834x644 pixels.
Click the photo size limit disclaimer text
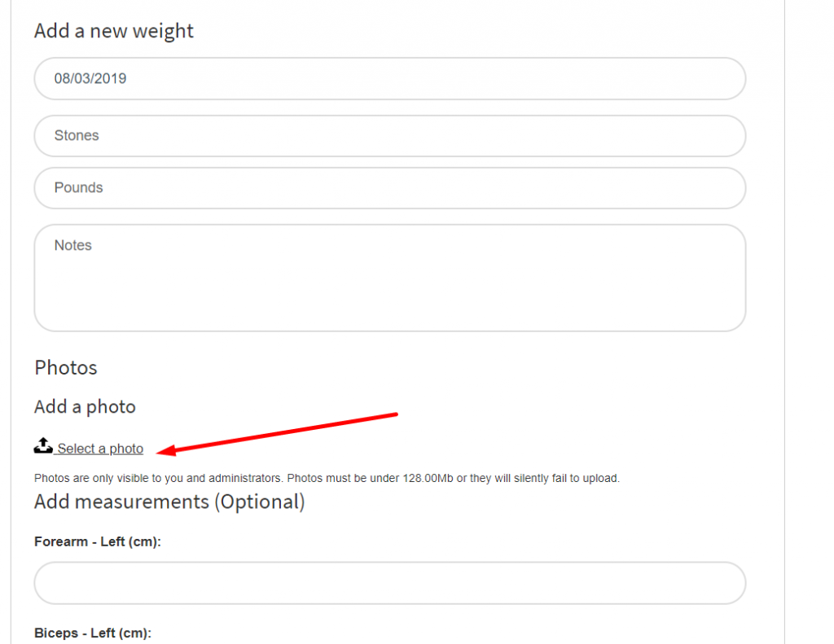click(326, 478)
